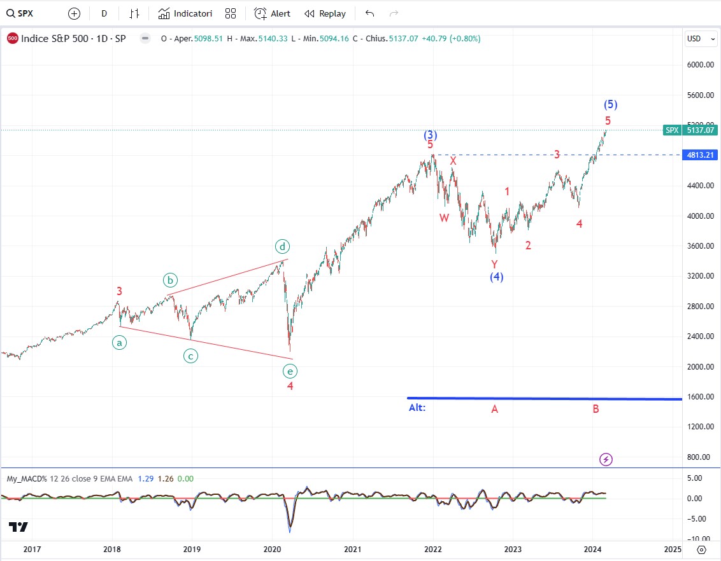
Task: Open the bar chart style selector
Action: [x=134, y=14]
